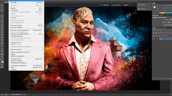172x96 pixels.
Task: Click the zoom percentage field in the status bar
Action: point(2,94)
